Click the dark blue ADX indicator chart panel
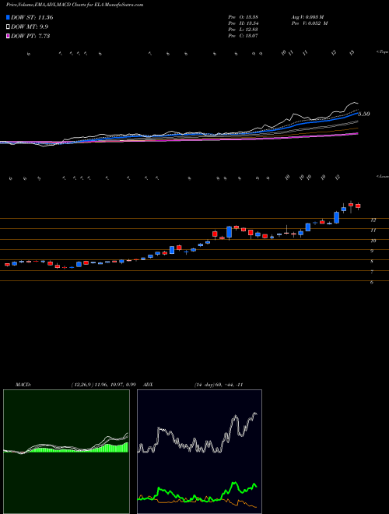The height and width of the screenshot is (514, 389). click(x=199, y=452)
